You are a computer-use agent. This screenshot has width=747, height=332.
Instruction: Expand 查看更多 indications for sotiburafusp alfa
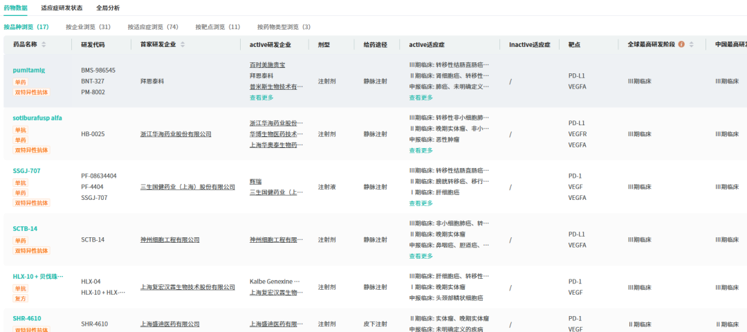click(x=421, y=151)
